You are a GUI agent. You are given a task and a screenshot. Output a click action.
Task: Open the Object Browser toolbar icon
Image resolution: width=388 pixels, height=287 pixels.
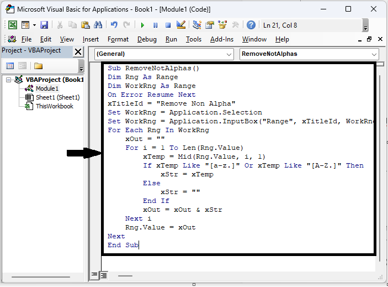(x=222, y=25)
